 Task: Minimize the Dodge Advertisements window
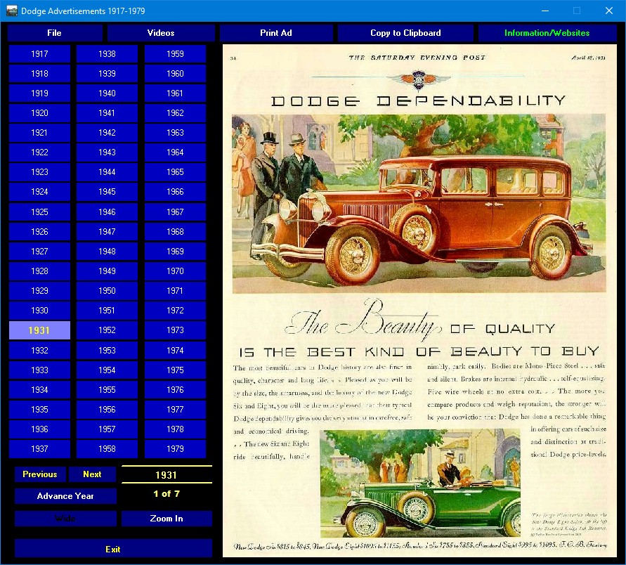pyautogui.click(x=545, y=11)
